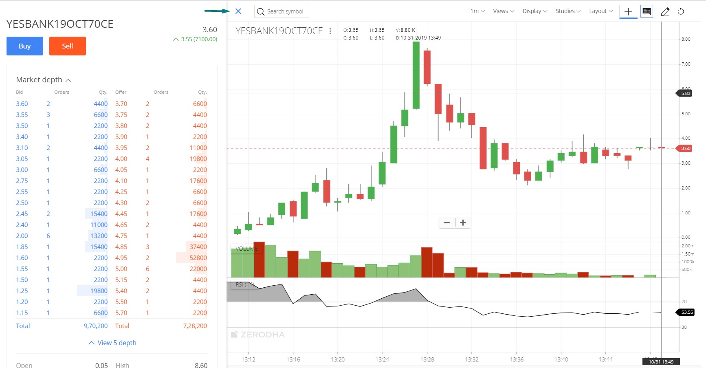Select the pencil drawing tool
706x368 pixels.
(x=665, y=11)
